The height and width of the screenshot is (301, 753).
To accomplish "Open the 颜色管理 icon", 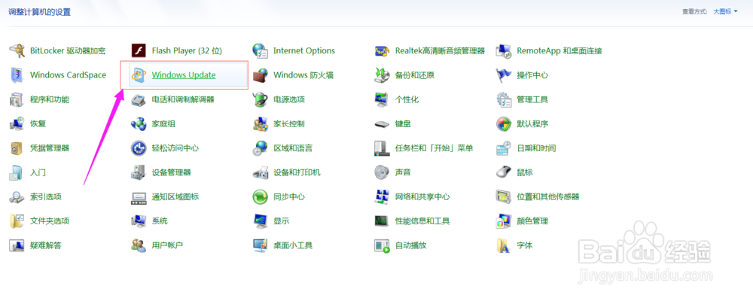I will [x=504, y=221].
